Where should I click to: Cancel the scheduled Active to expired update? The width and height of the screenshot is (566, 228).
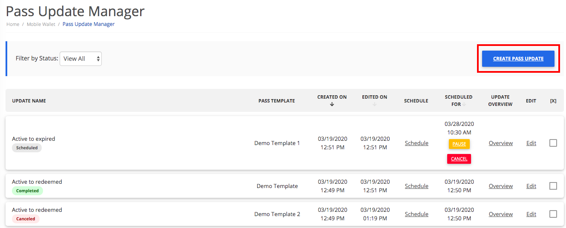[459, 159]
